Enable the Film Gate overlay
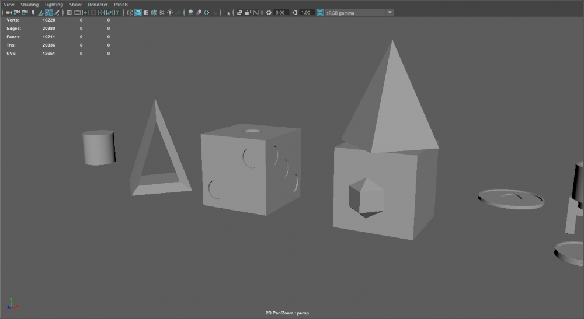 [x=78, y=12]
